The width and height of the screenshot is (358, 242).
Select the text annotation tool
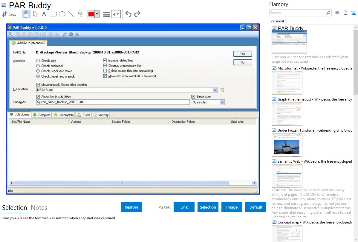tap(44, 14)
